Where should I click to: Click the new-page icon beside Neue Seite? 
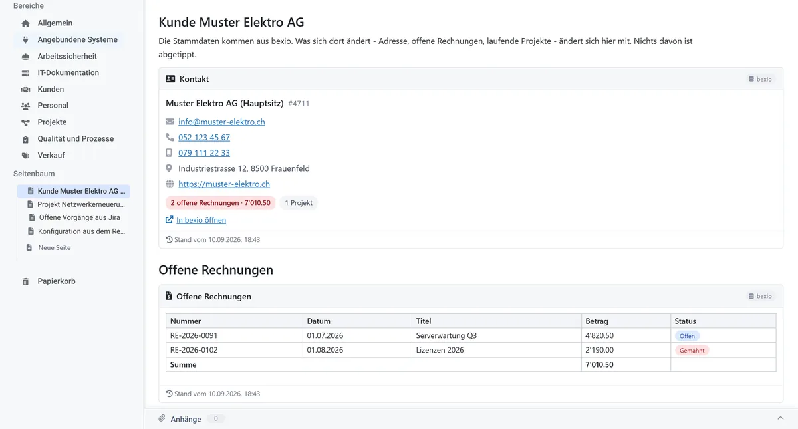coord(29,247)
